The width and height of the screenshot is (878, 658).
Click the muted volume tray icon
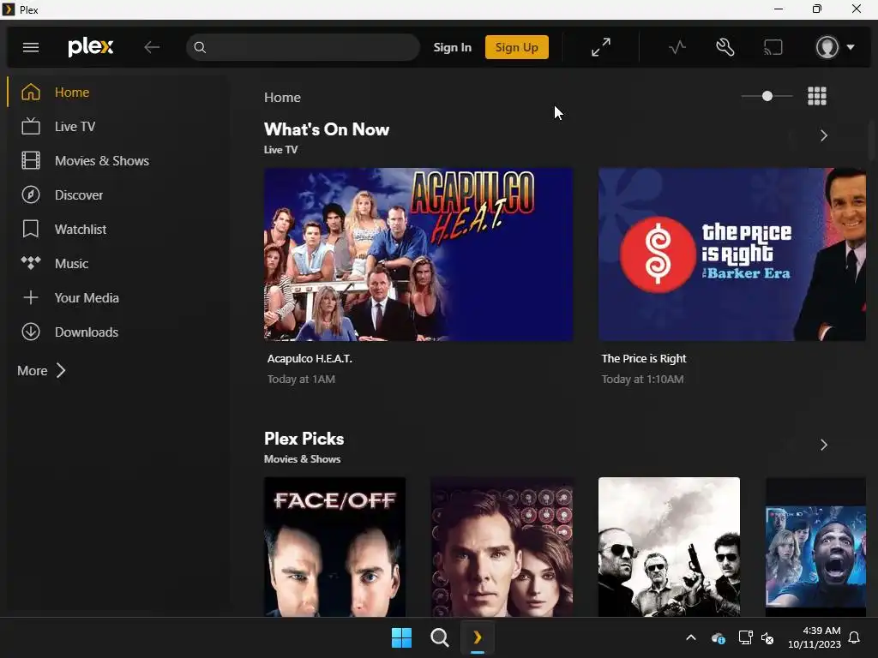[767, 637]
